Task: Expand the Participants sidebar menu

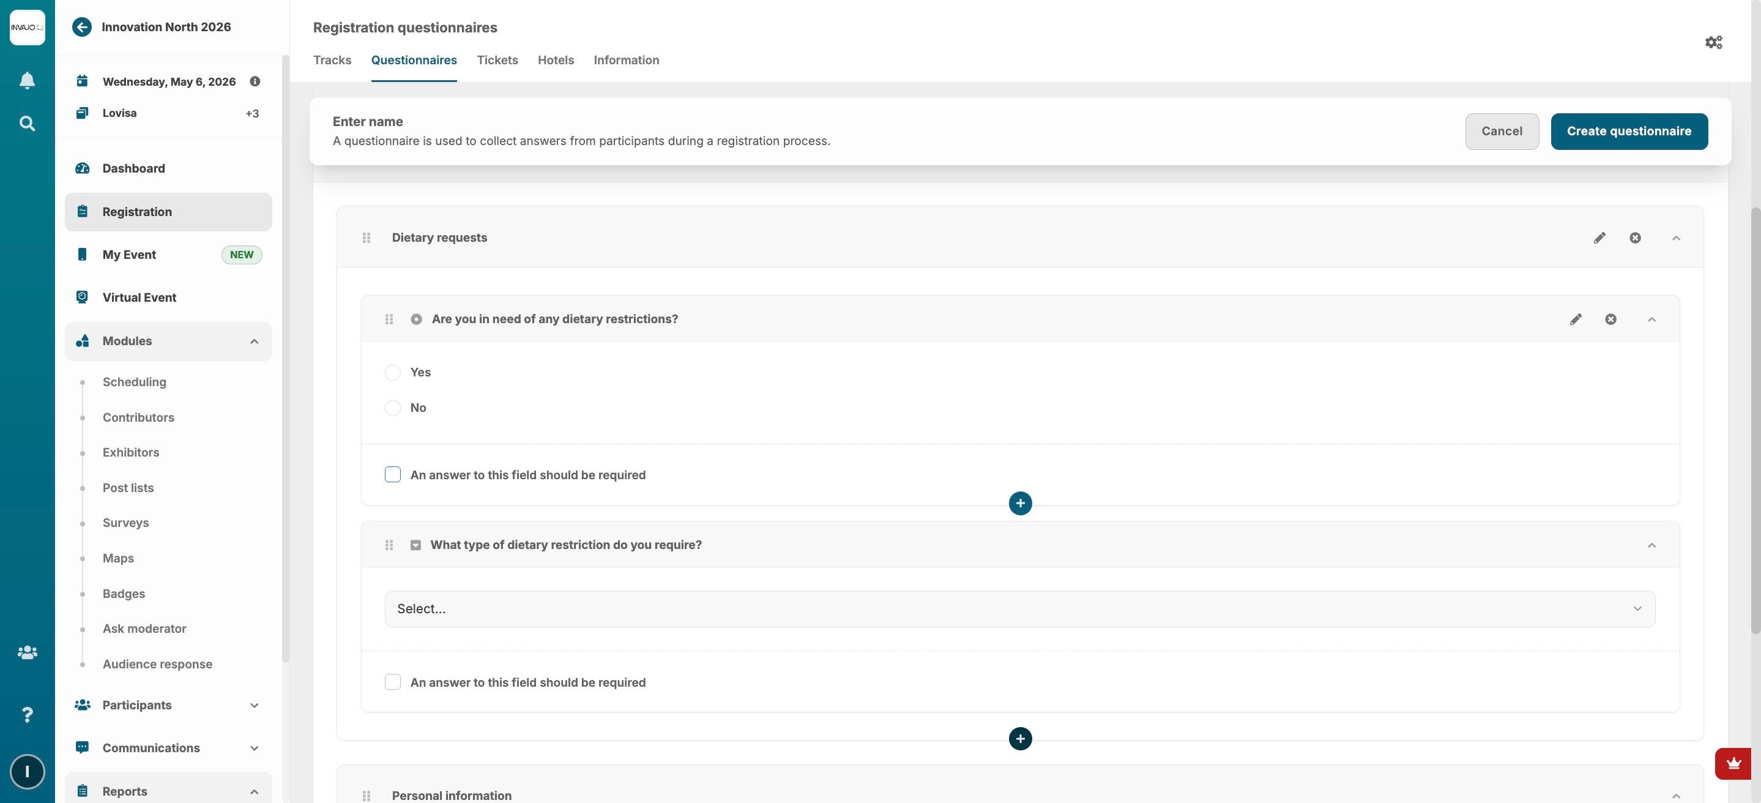Action: (x=253, y=705)
